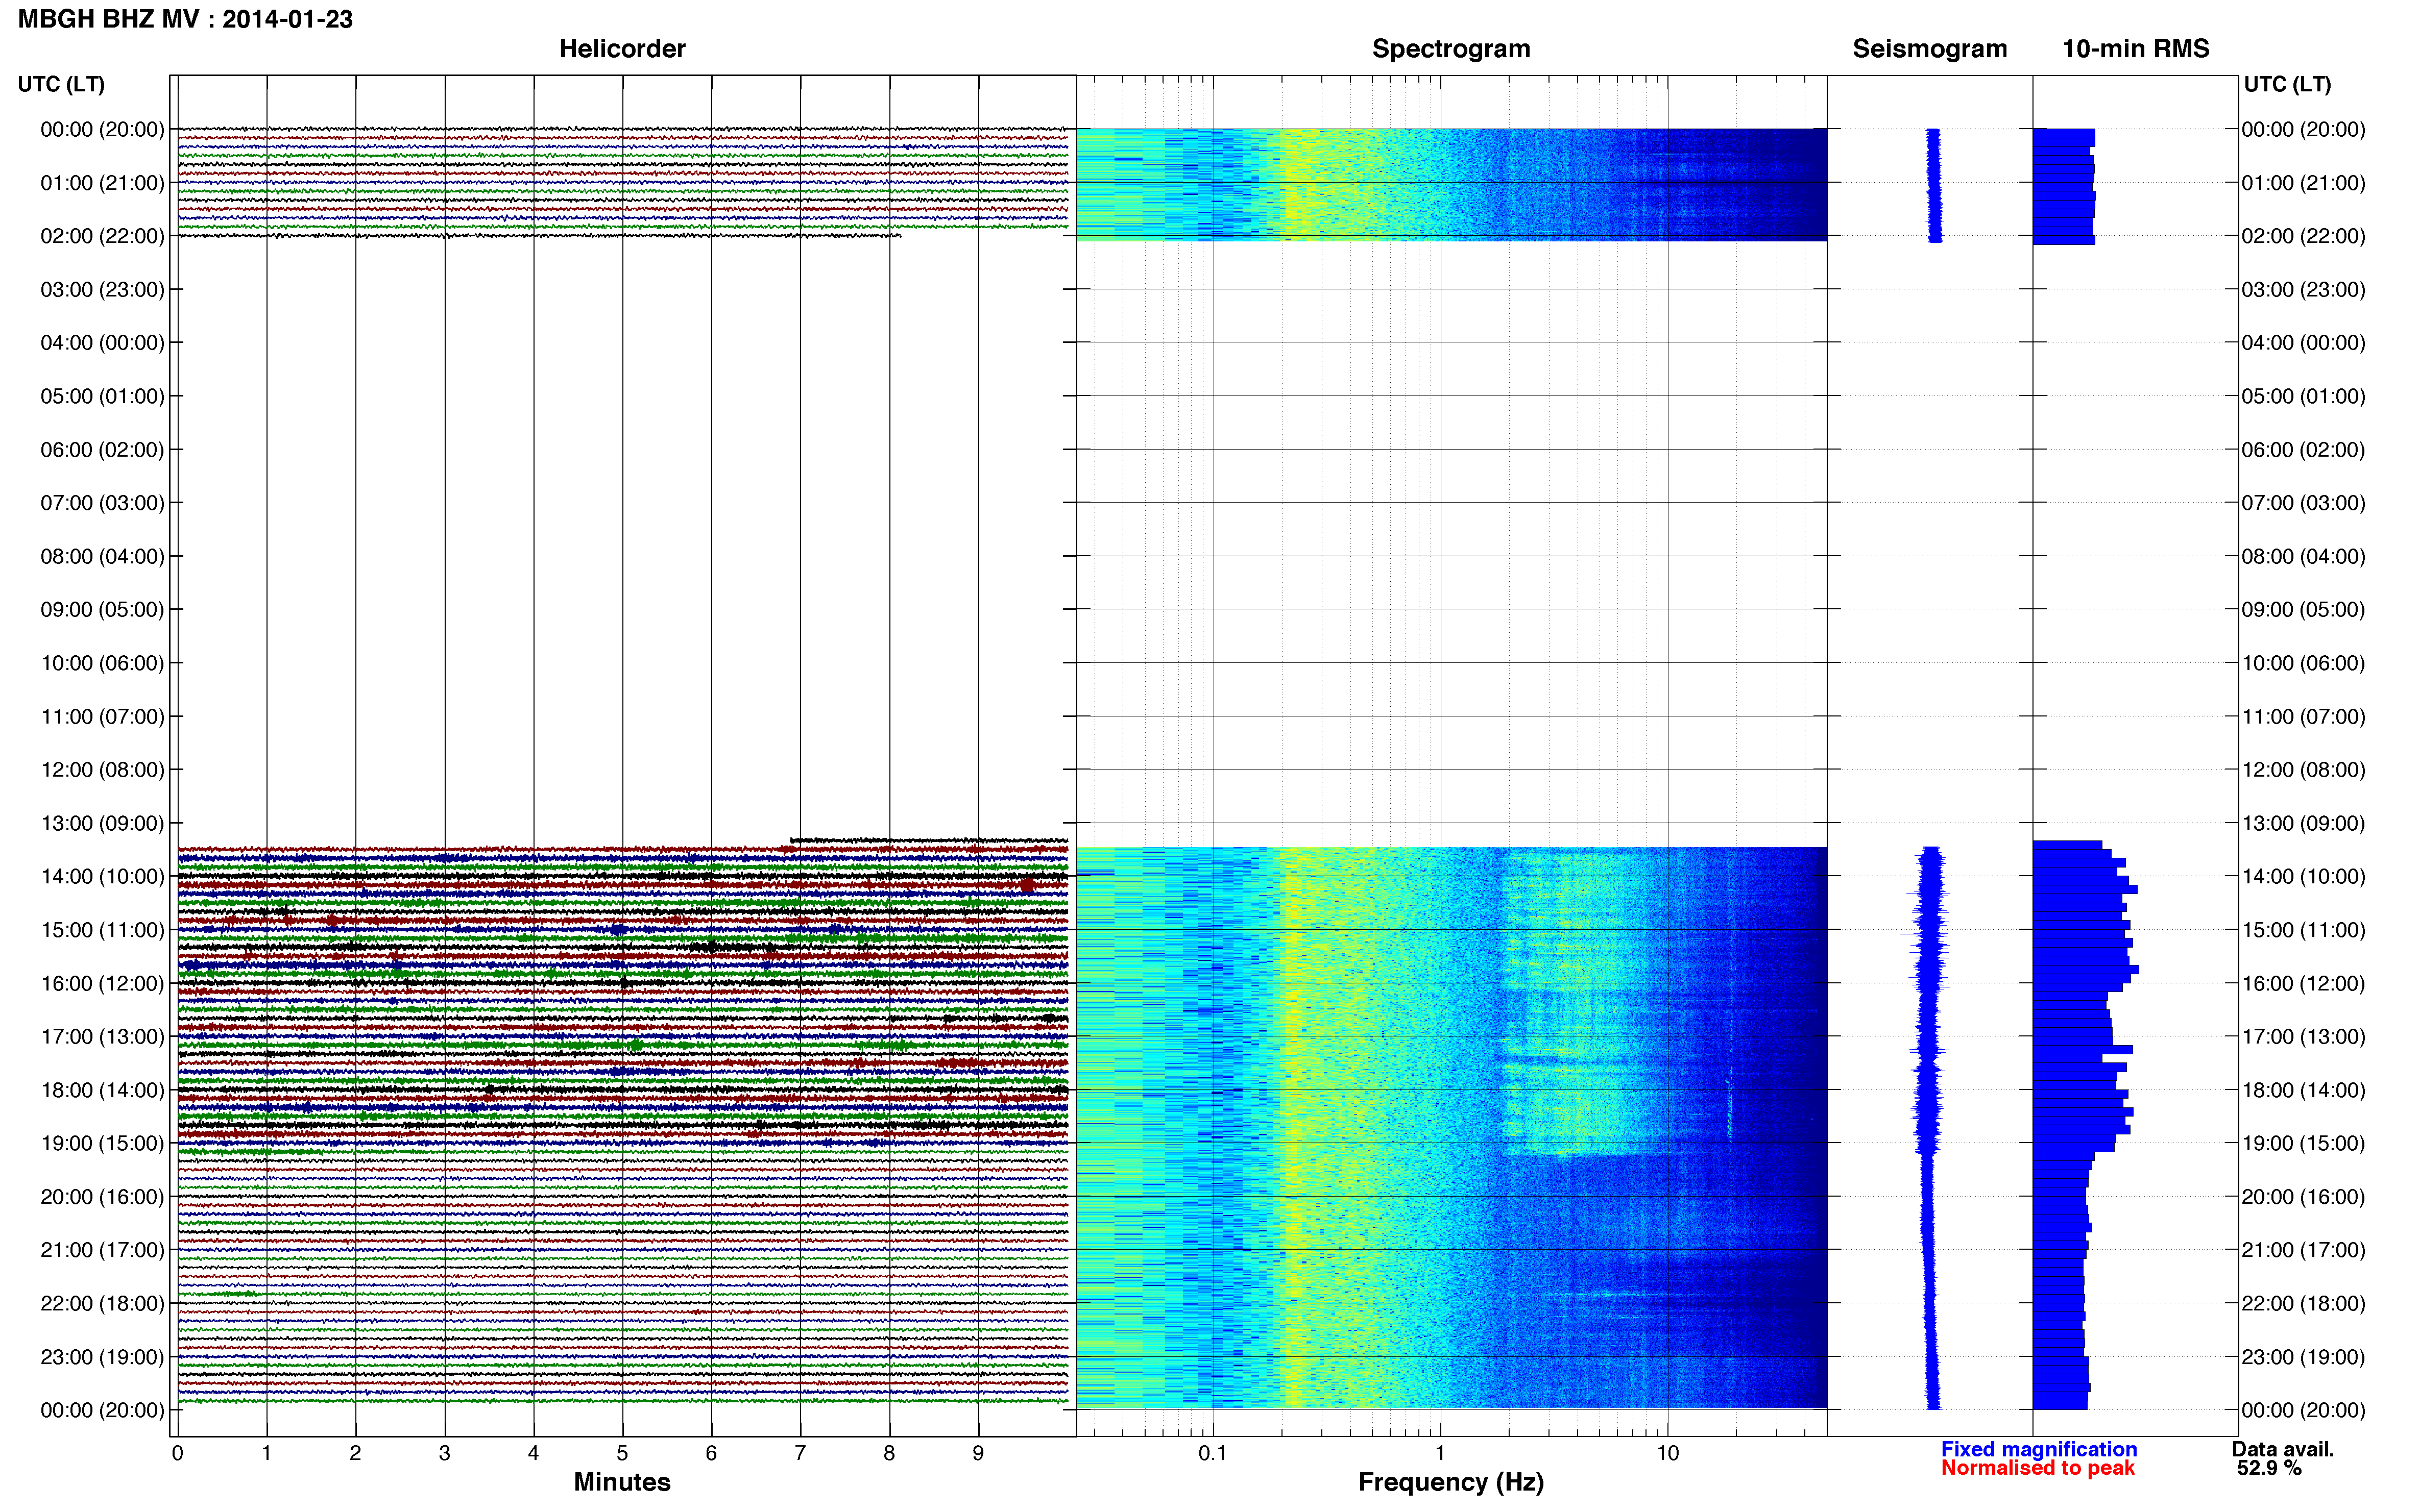2420x1512 pixels.
Task: Select the 'Spectrogram' panel heading
Action: pos(1450,49)
